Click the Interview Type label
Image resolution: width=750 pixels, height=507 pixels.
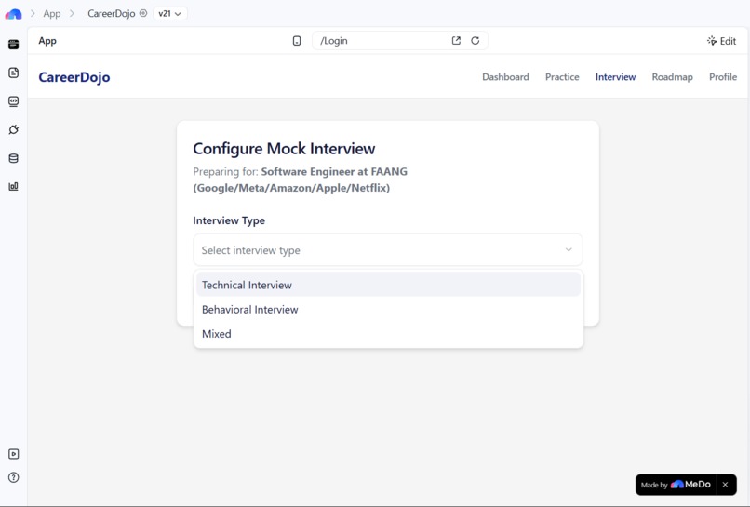(229, 220)
